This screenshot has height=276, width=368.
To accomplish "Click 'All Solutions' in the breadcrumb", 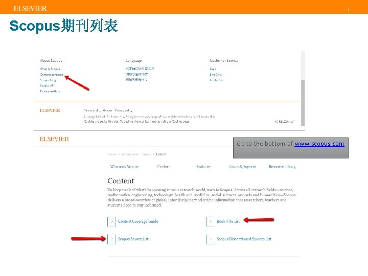I will (130, 154).
